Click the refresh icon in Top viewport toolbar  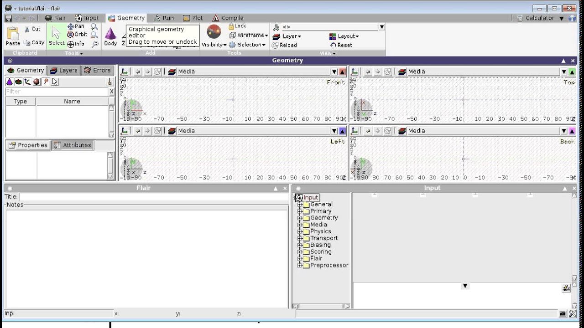coord(387,72)
